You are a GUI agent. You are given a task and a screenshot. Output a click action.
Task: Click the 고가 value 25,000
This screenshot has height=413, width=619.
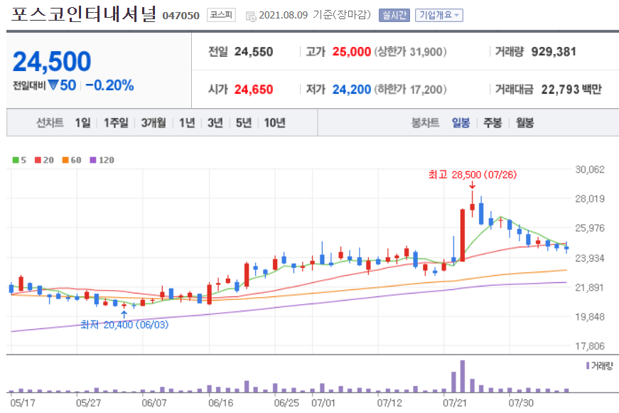coord(351,52)
